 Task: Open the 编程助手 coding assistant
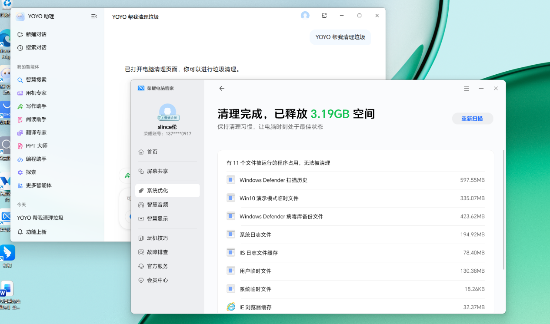click(32, 159)
